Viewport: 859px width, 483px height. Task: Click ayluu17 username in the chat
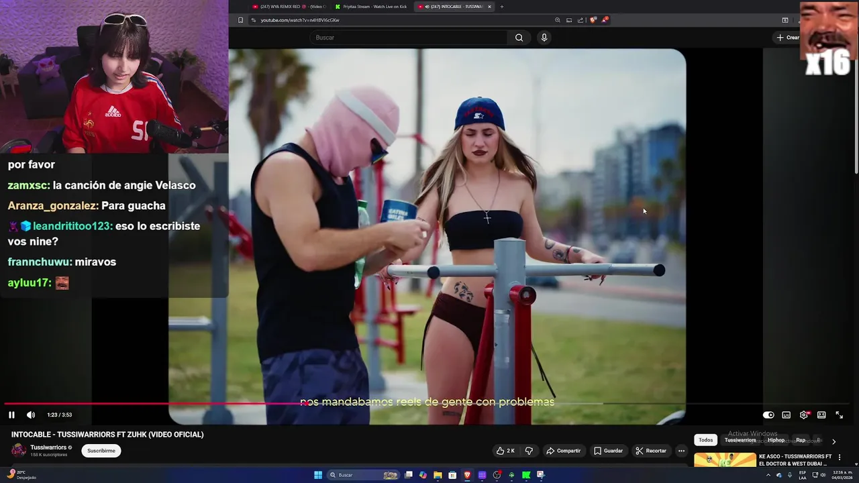30,283
